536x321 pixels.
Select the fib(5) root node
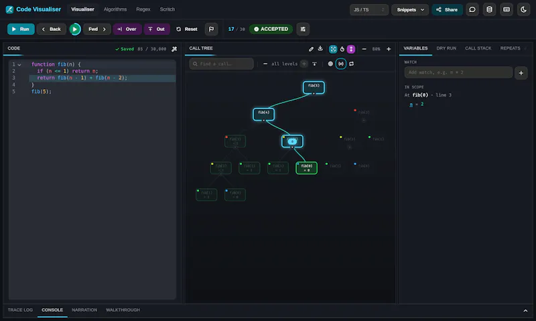coord(314,87)
